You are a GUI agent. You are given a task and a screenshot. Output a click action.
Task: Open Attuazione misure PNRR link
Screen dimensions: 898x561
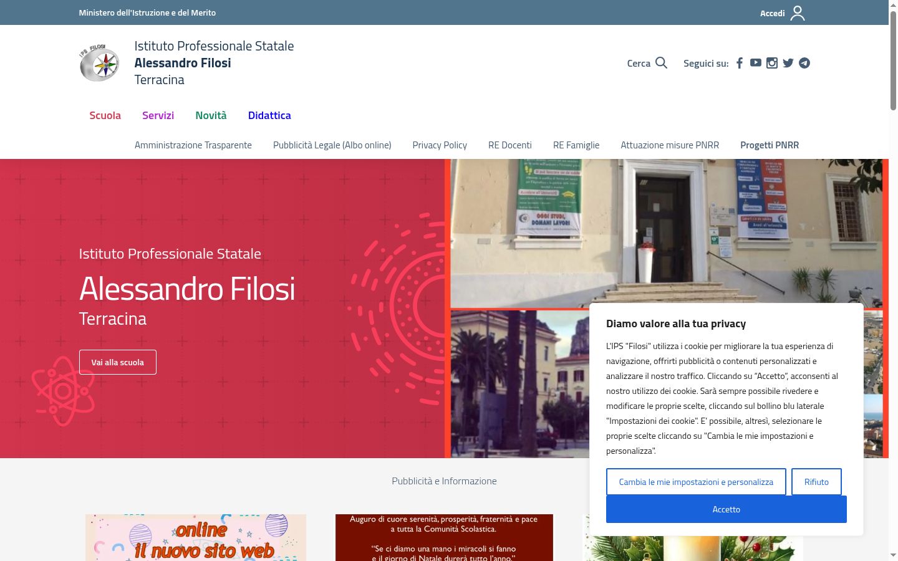pos(670,145)
